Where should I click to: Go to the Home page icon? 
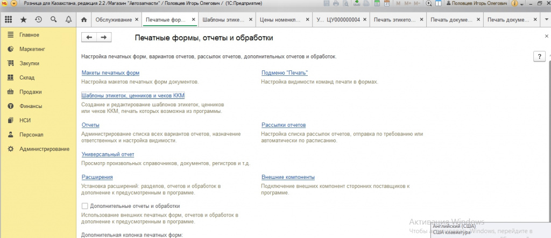coord(83,20)
